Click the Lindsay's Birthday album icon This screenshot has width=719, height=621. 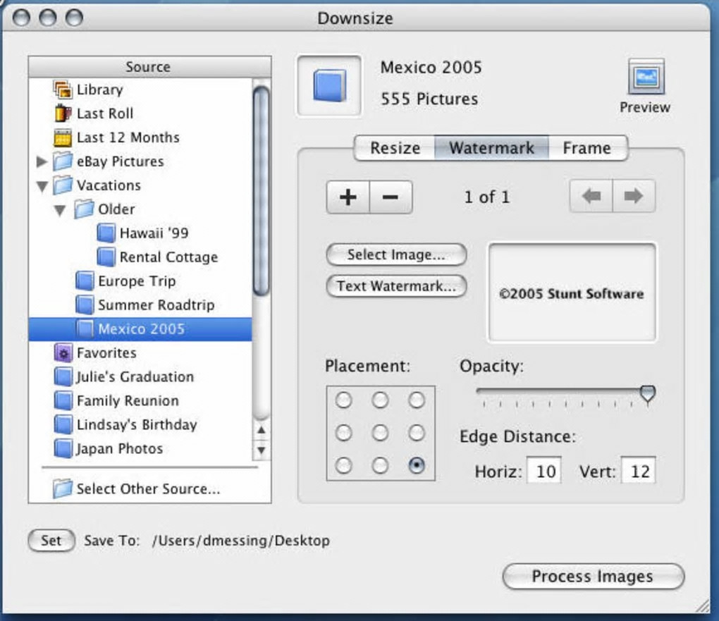click(x=63, y=424)
